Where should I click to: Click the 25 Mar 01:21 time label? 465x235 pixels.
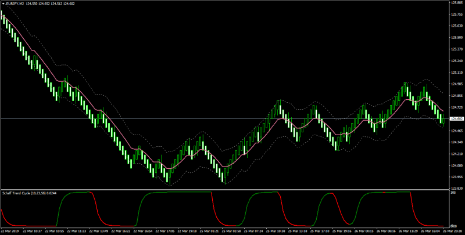coord(210,230)
